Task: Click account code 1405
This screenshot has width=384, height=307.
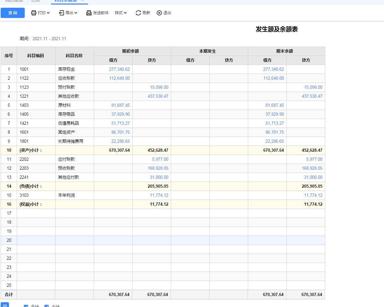Action: (x=24, y=114)
